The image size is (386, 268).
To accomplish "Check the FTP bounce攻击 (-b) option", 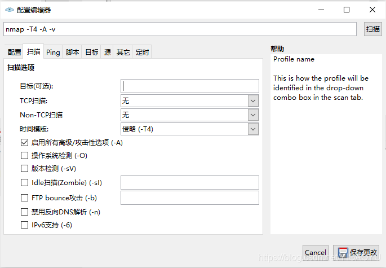I will [x=24, y=197].
